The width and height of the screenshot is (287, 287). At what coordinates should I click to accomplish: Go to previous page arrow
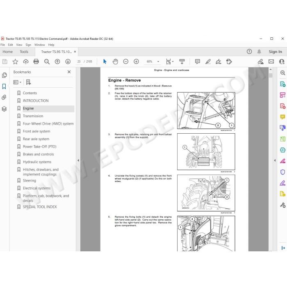(57, 61)
